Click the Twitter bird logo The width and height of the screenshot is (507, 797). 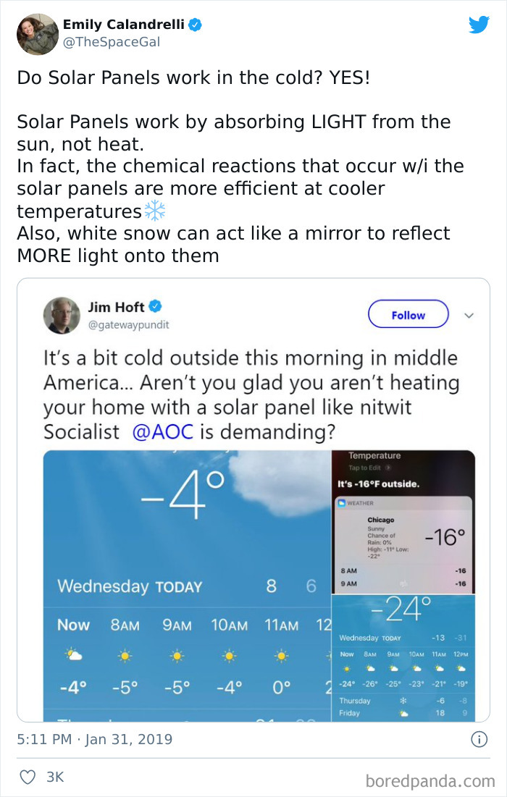coord(479,24)
